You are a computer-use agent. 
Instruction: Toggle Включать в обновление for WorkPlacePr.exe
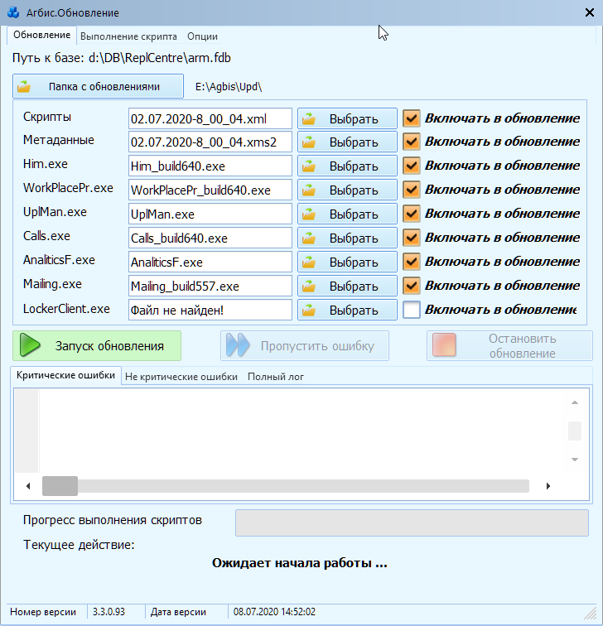click(412, 190)
